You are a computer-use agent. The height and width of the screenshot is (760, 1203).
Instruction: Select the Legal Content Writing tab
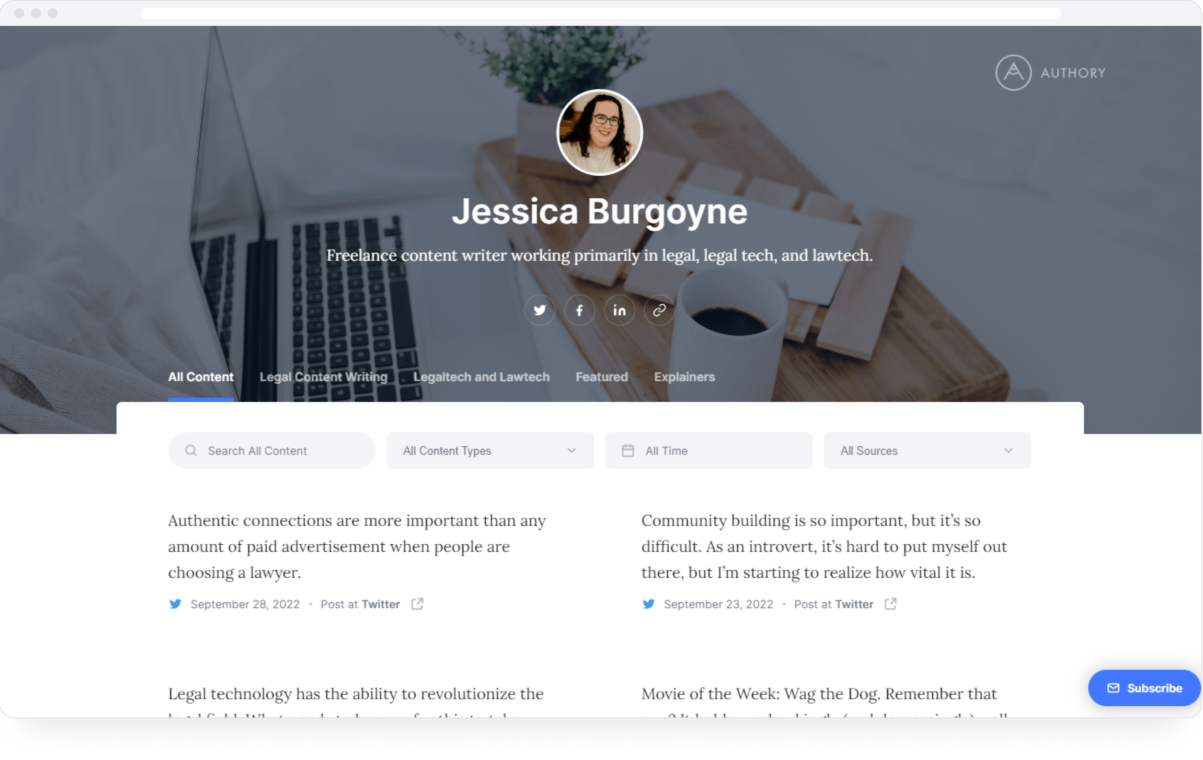point(323,377)
